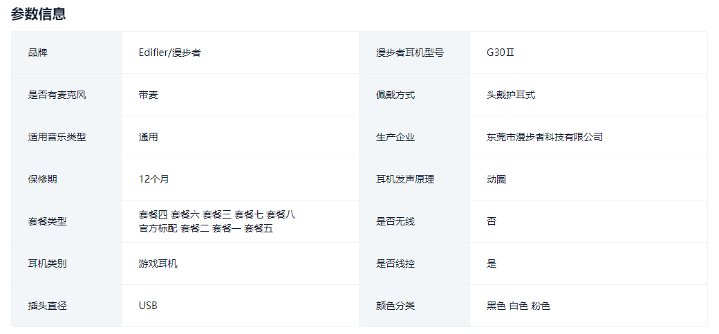This screenshot has height=334, width=719.
Task: Click the 参数信息 section heading
Action: click(x=39, y=14)
